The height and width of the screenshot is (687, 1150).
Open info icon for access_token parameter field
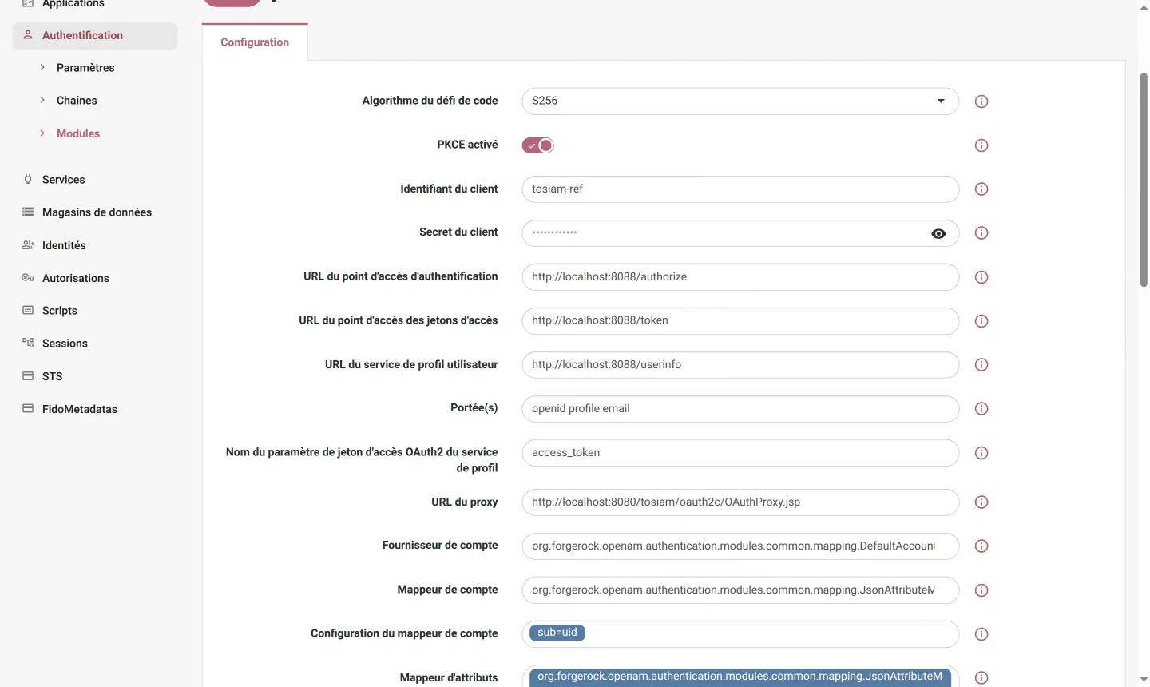(981, 453)
